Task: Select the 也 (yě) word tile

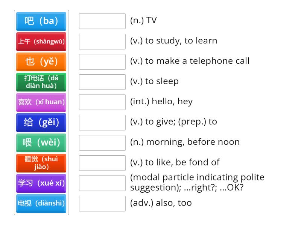Action: [x=41, y=62]
